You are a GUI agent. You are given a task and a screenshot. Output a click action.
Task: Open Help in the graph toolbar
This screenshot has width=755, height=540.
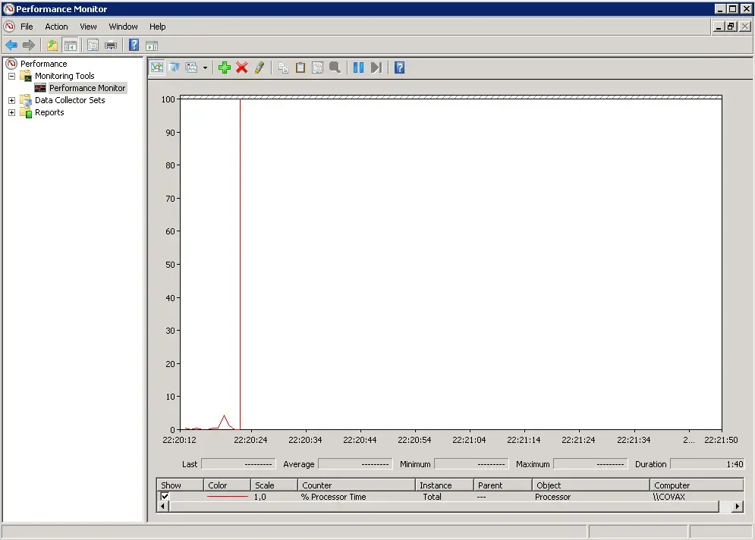pyautogui.click(x=399, y=67)
